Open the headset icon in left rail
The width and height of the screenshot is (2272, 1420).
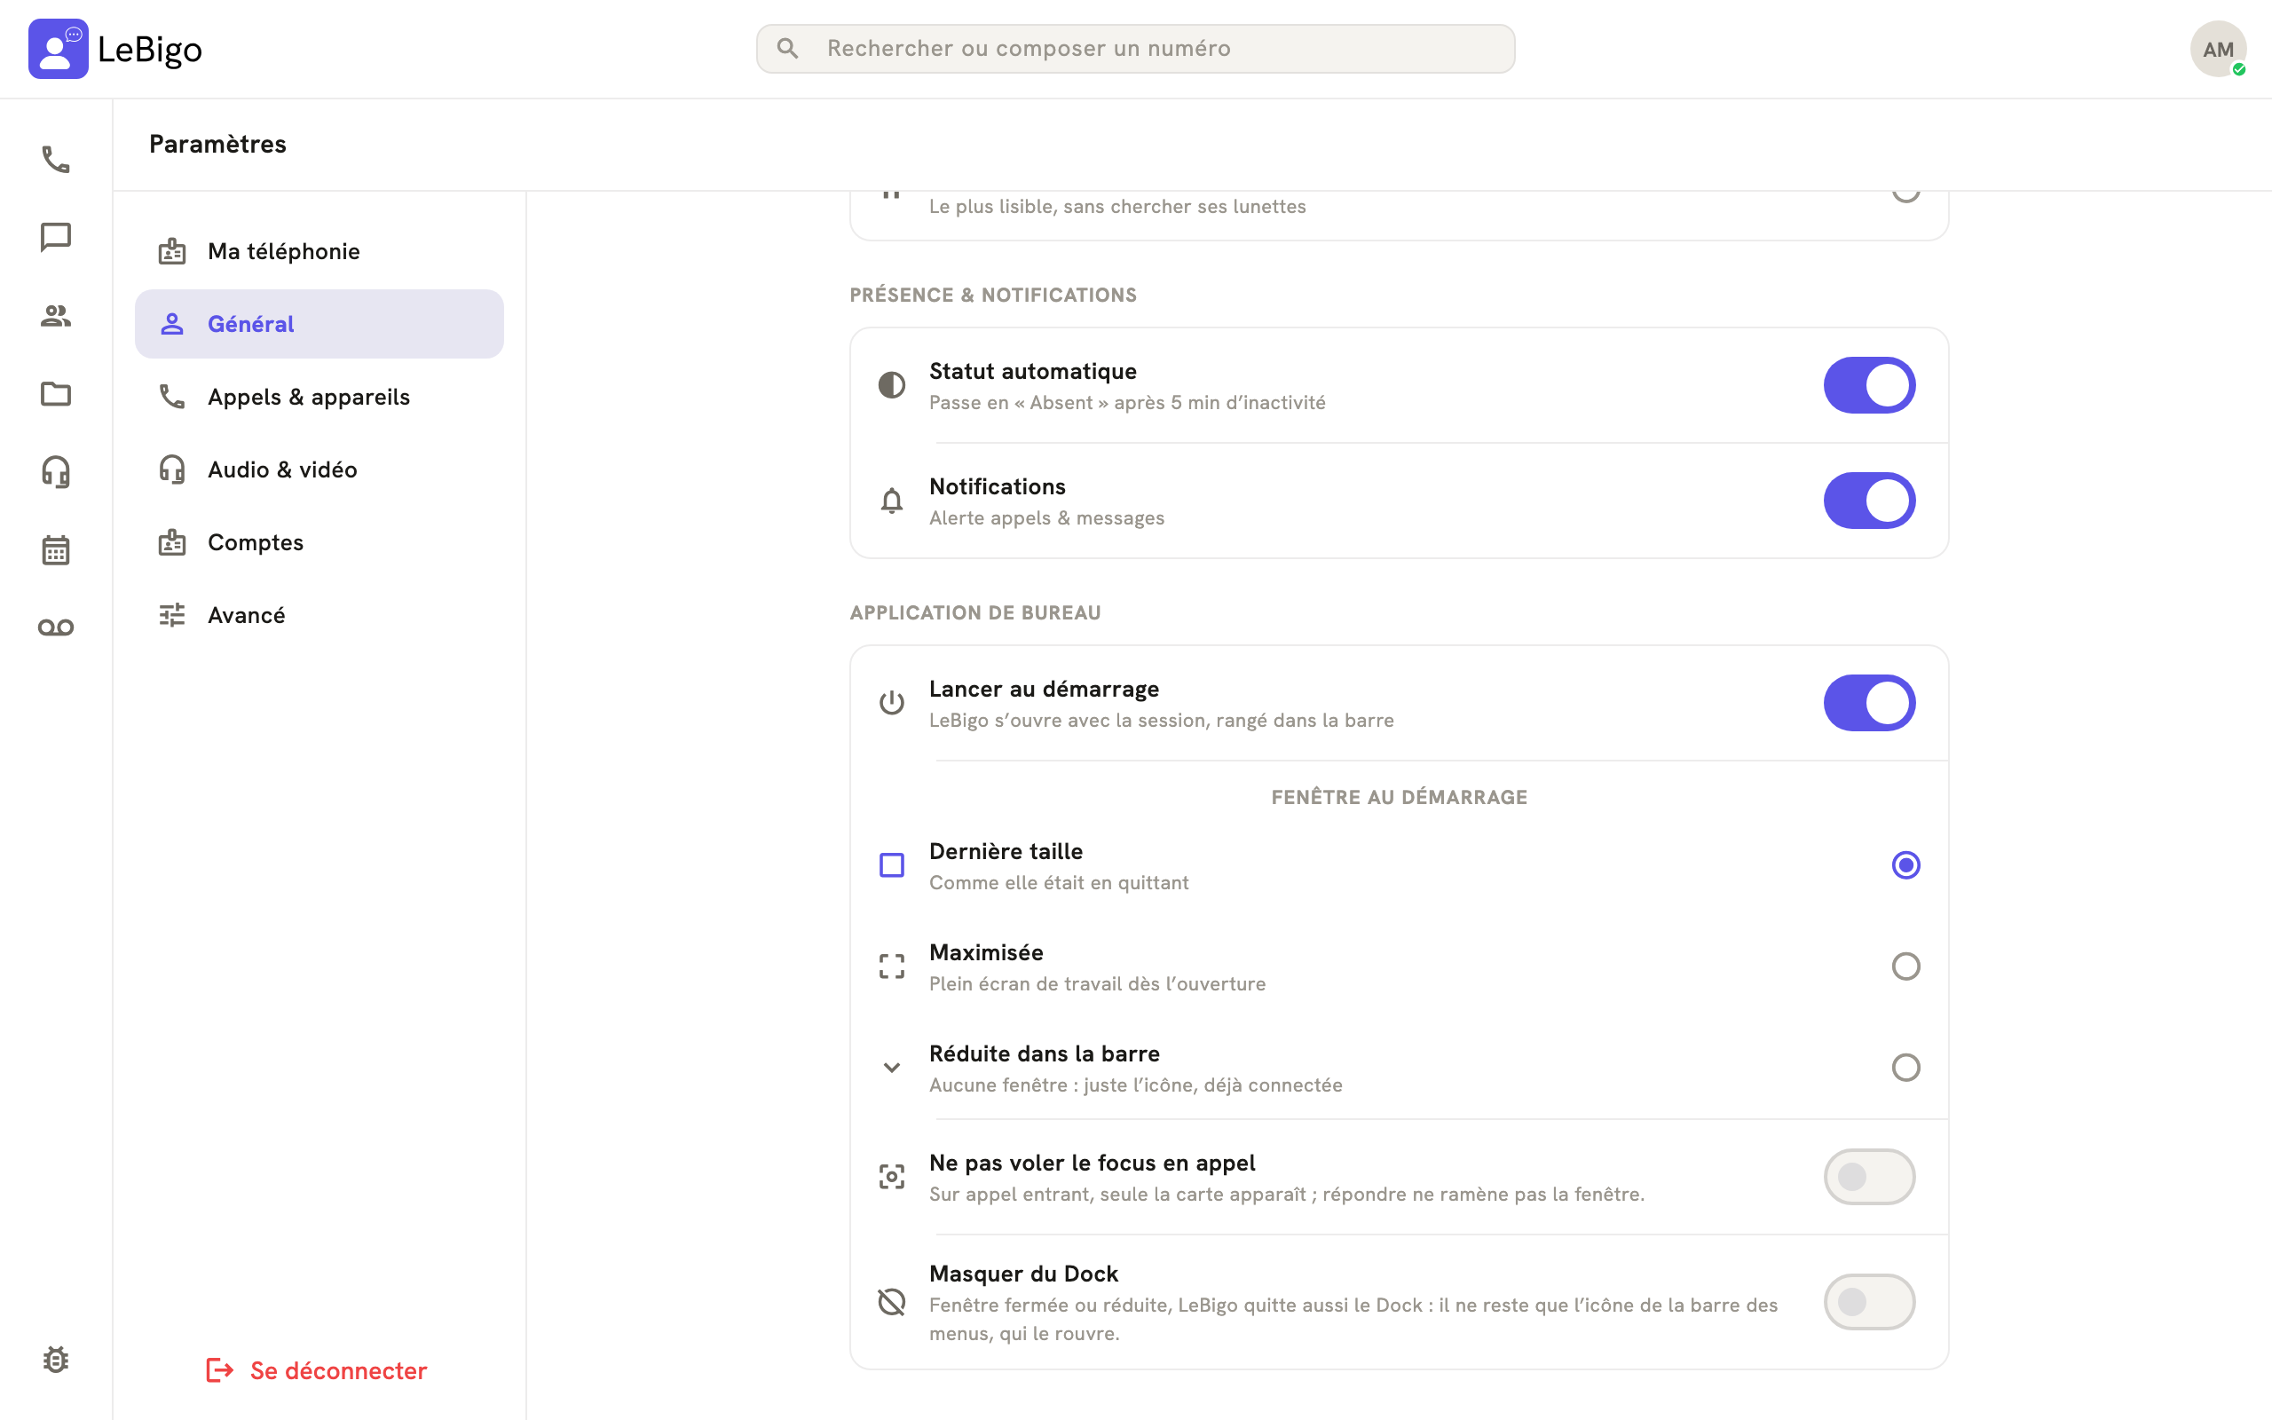click(x=55, y=471)
